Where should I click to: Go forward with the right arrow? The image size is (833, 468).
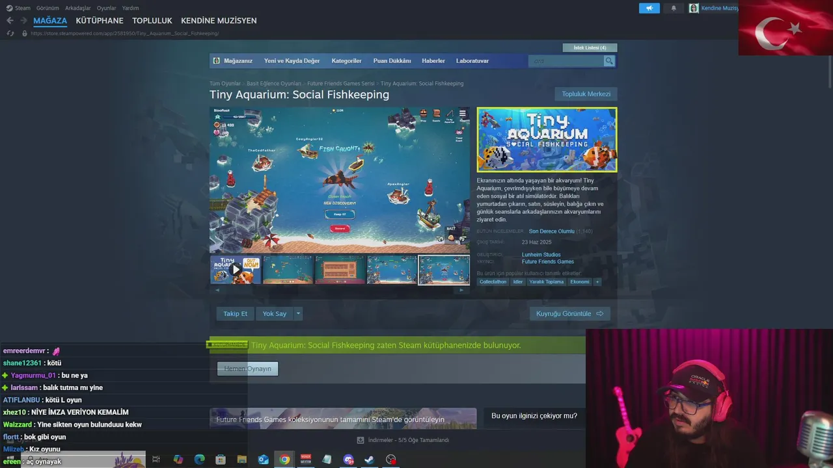coord(23,21)
